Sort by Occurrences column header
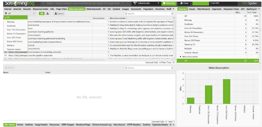This screenshot has width=262, height=127. pos(101,18)
